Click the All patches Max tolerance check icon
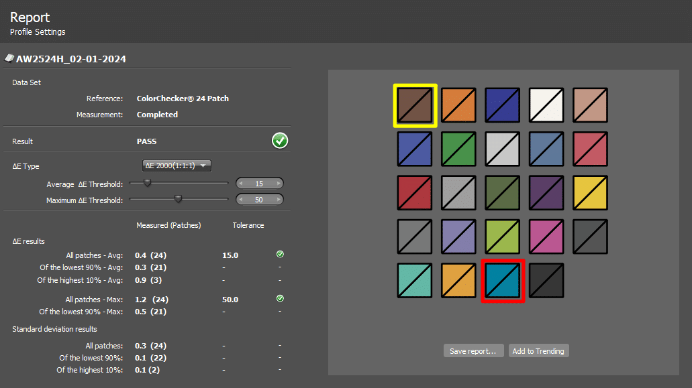This screenshot has width=692, height=388. click(280, 298)
